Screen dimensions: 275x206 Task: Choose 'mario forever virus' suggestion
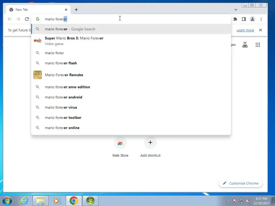[x=131, y=107]
